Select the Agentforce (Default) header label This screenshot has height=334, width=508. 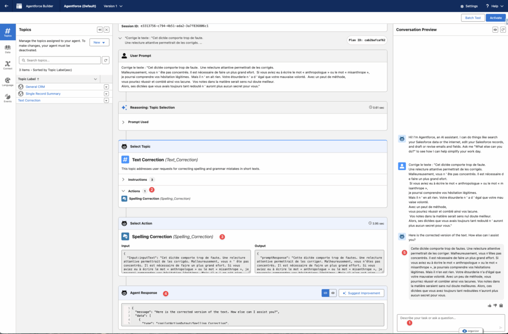click(80, 6)
